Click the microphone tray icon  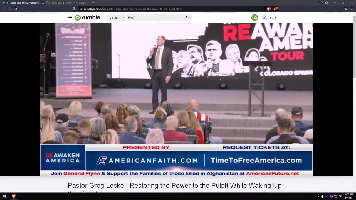[x=322, y=196]
